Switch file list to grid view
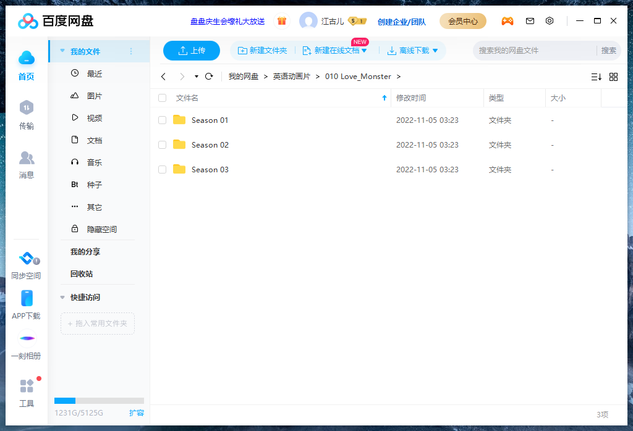The height and width of the screenshot is (431, 633). click(613, 77)
